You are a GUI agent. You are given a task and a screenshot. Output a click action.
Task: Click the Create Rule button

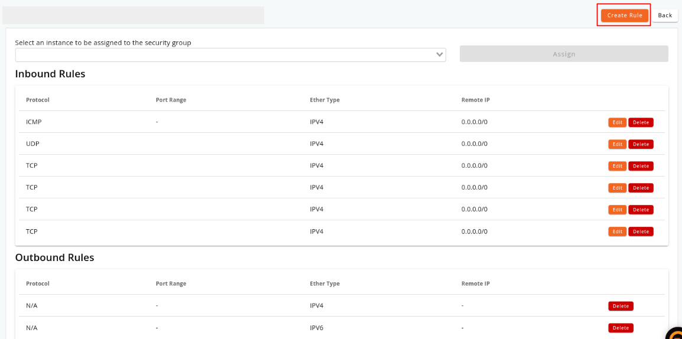coord(625,15)
